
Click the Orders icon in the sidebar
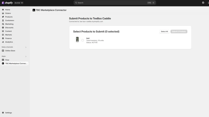pyautogui.click(x=3, y=13)
